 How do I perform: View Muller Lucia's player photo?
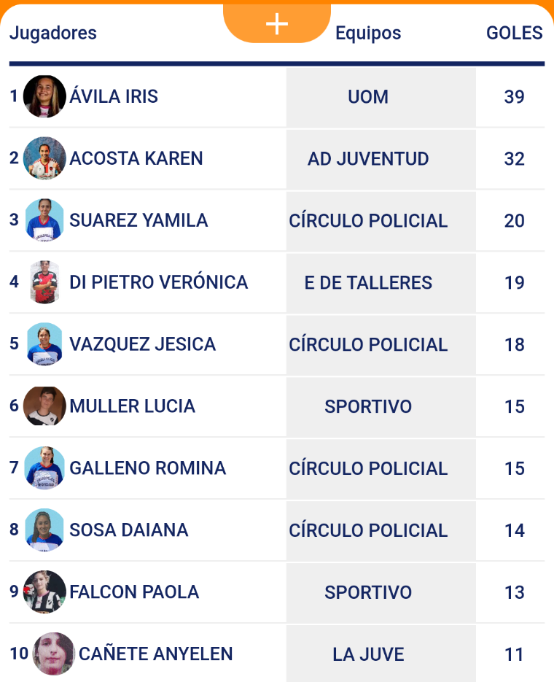click(x=44, y=406)
